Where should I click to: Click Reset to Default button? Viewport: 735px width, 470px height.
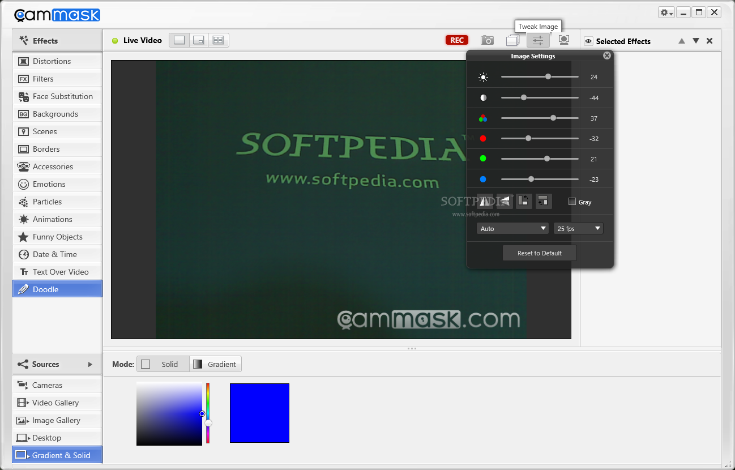[540, 253]
